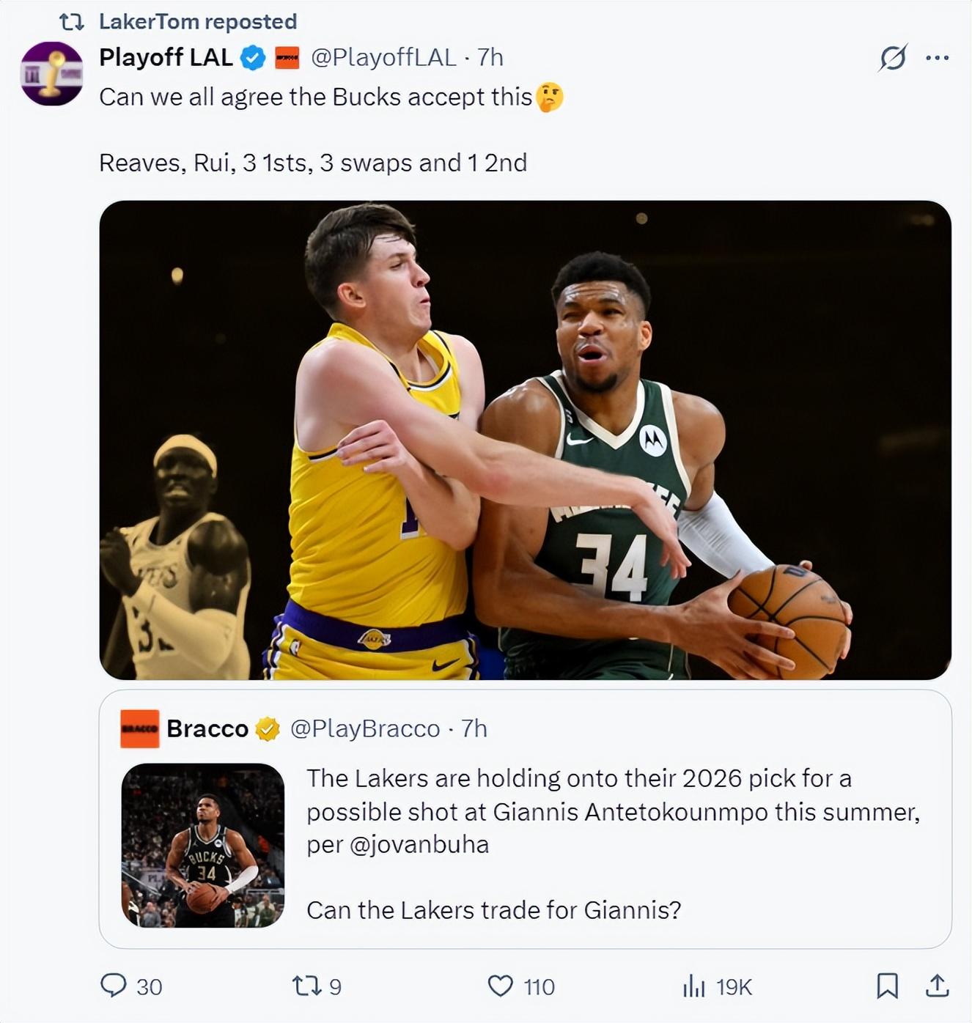Click the blue verified badge
This screenshot has width=972, height=1023.
254,58
